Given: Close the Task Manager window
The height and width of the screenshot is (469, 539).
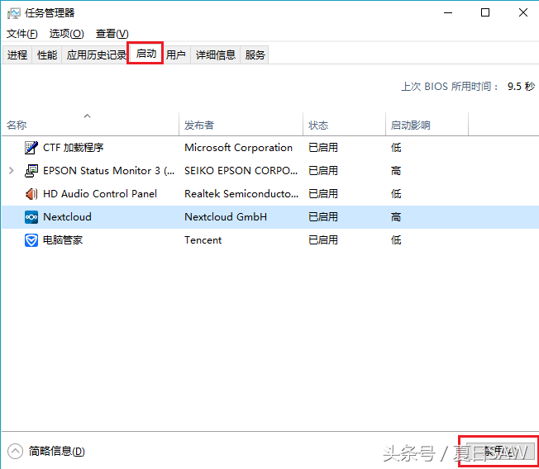Looking at the screenshot, I should [x=523, y=13].
